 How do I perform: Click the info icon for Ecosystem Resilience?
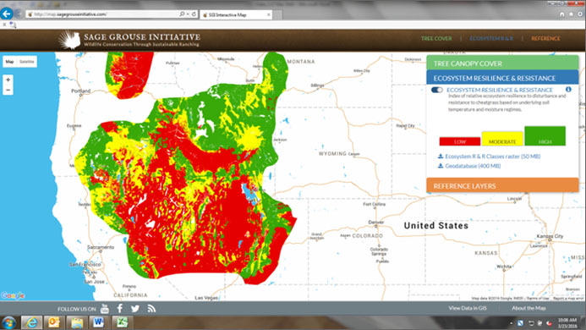click(568, 90)
